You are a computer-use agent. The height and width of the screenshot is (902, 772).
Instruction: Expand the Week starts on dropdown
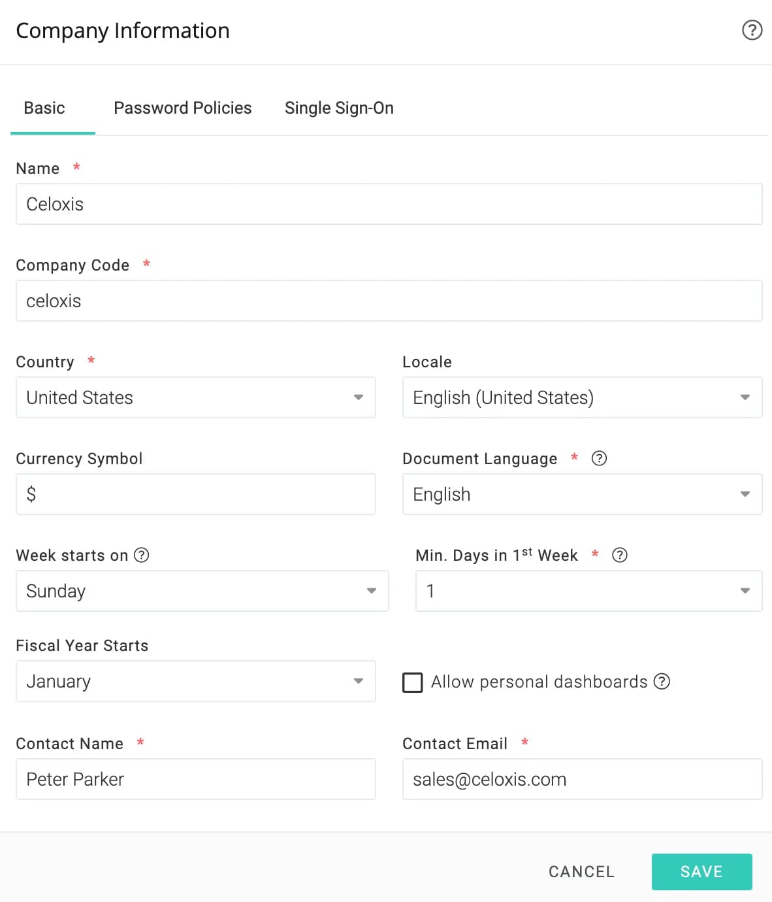pyautogui.click(x=202, y=591)
